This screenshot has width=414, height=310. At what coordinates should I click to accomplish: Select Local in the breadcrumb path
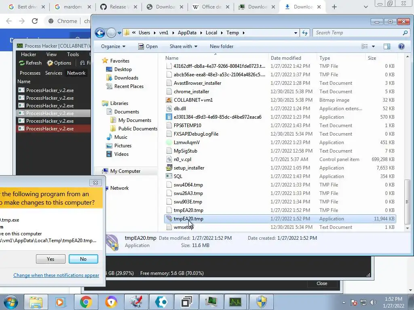211,33
